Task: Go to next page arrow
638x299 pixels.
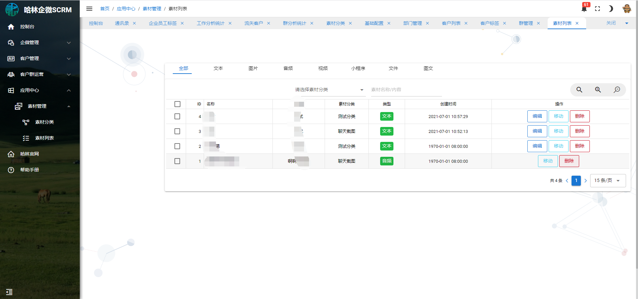Action: click(585, 181)
